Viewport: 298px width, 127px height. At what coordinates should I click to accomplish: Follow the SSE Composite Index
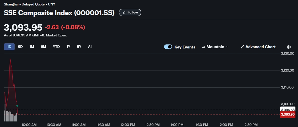click(130, 12)
